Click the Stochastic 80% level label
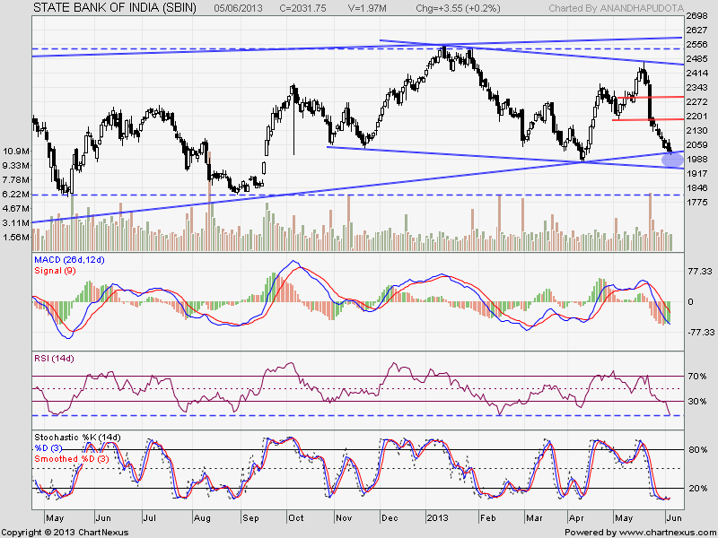718x538 pixels. [698, 450]
